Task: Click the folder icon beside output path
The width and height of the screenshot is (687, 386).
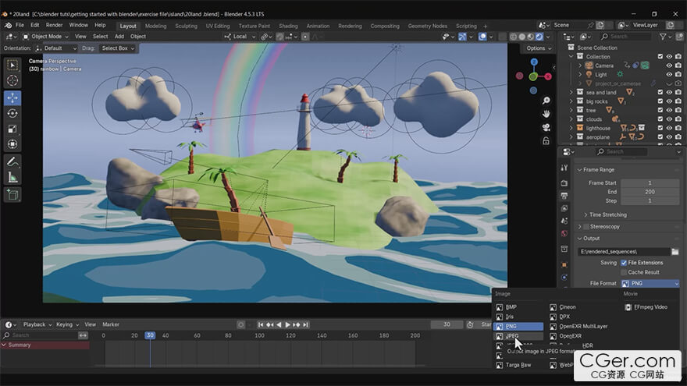Action: pyautogui.click(x=675, y=252)
